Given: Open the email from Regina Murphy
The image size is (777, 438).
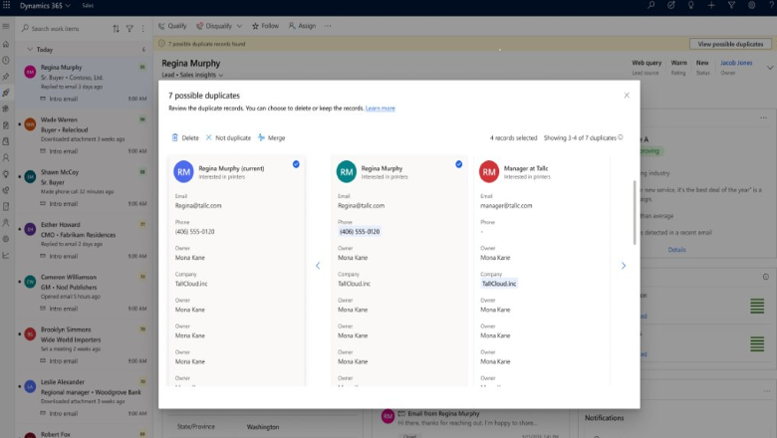Looking at the screenshot, I should coord(443,414).
